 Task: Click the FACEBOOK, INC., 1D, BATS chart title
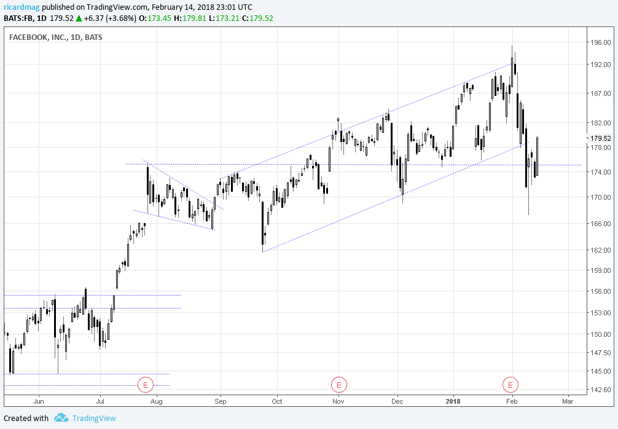pos(55,37)
